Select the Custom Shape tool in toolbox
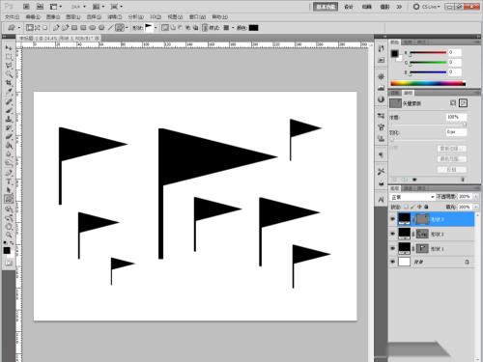Image resolution: width=483 pixels, height=362 pixels. [9, 199]
